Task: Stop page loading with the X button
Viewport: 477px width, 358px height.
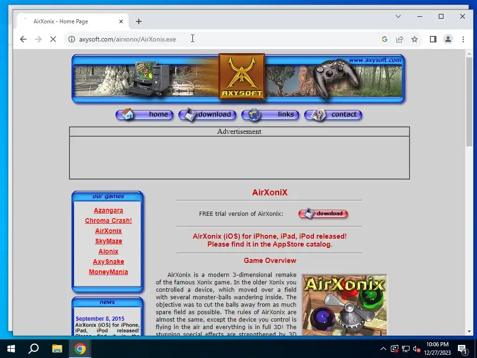Action: click(x=53, y=39)
